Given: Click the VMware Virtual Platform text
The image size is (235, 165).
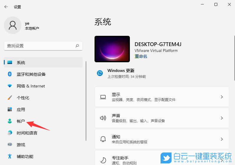Looking at the screenshot, I should [156, 51].
